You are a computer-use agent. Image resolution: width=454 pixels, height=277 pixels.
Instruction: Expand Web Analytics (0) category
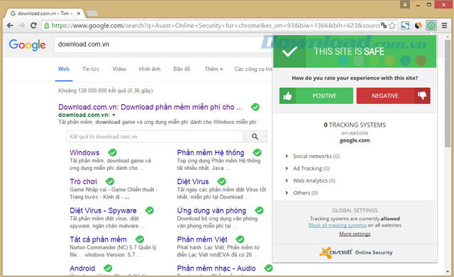coord(311,181)
